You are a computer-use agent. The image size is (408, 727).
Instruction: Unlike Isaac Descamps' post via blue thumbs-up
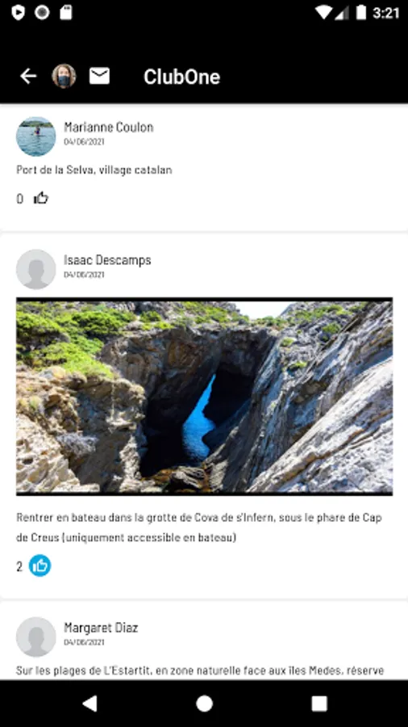40,565
